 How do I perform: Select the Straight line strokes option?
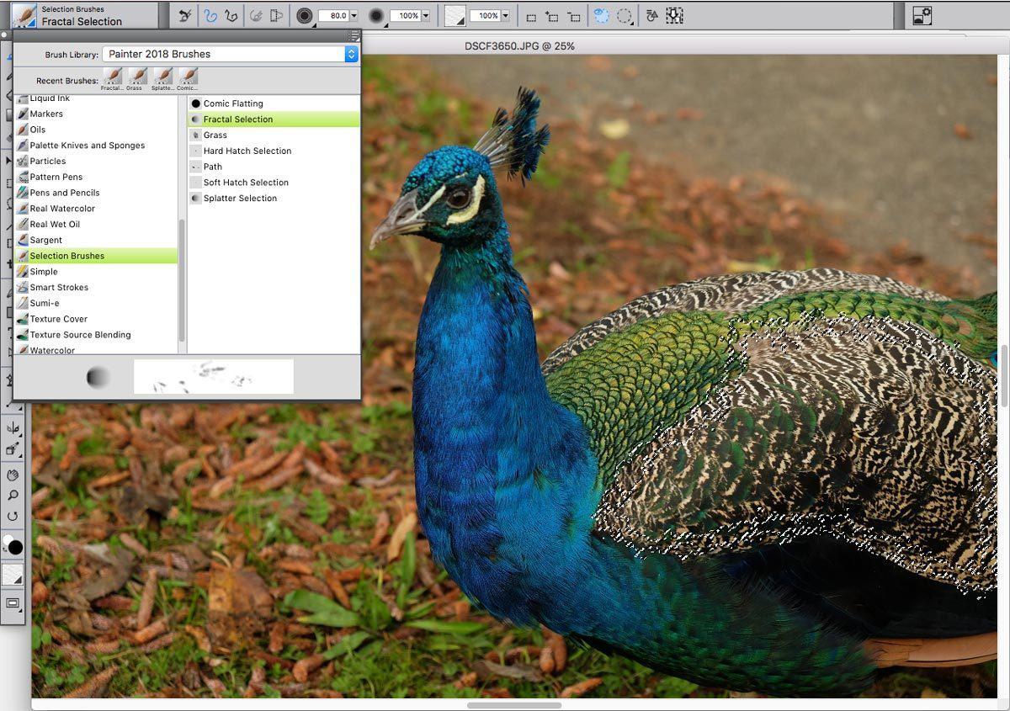point(231,15)
